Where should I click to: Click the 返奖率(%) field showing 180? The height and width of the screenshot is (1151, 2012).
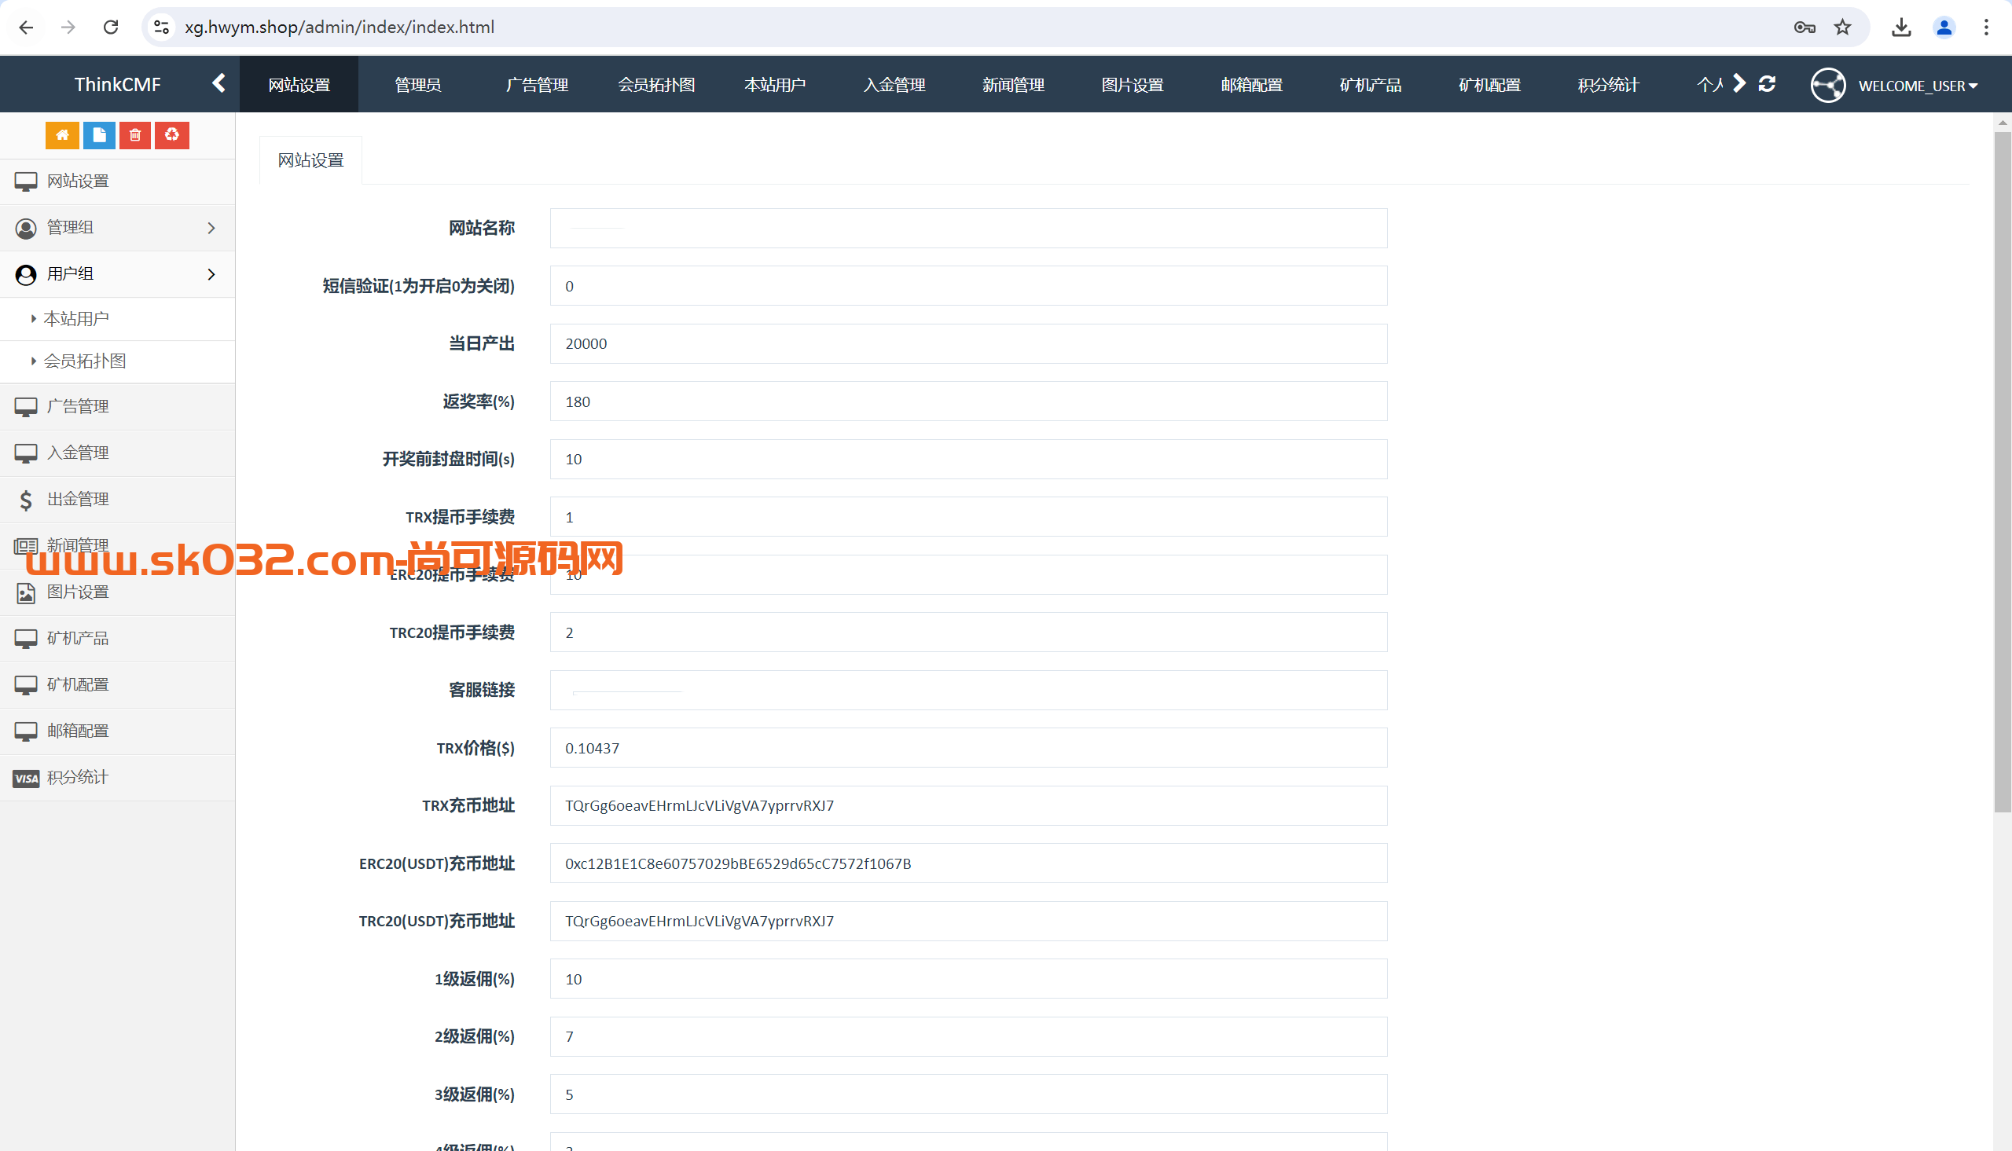click(968, 401)
